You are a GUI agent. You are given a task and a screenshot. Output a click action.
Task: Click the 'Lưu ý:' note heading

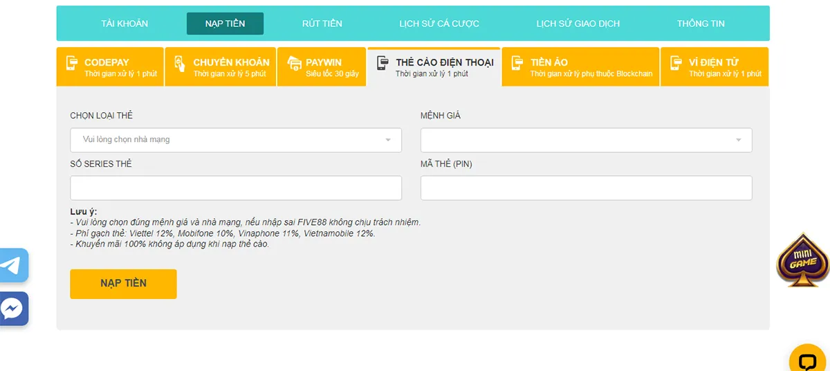[84, 211]
